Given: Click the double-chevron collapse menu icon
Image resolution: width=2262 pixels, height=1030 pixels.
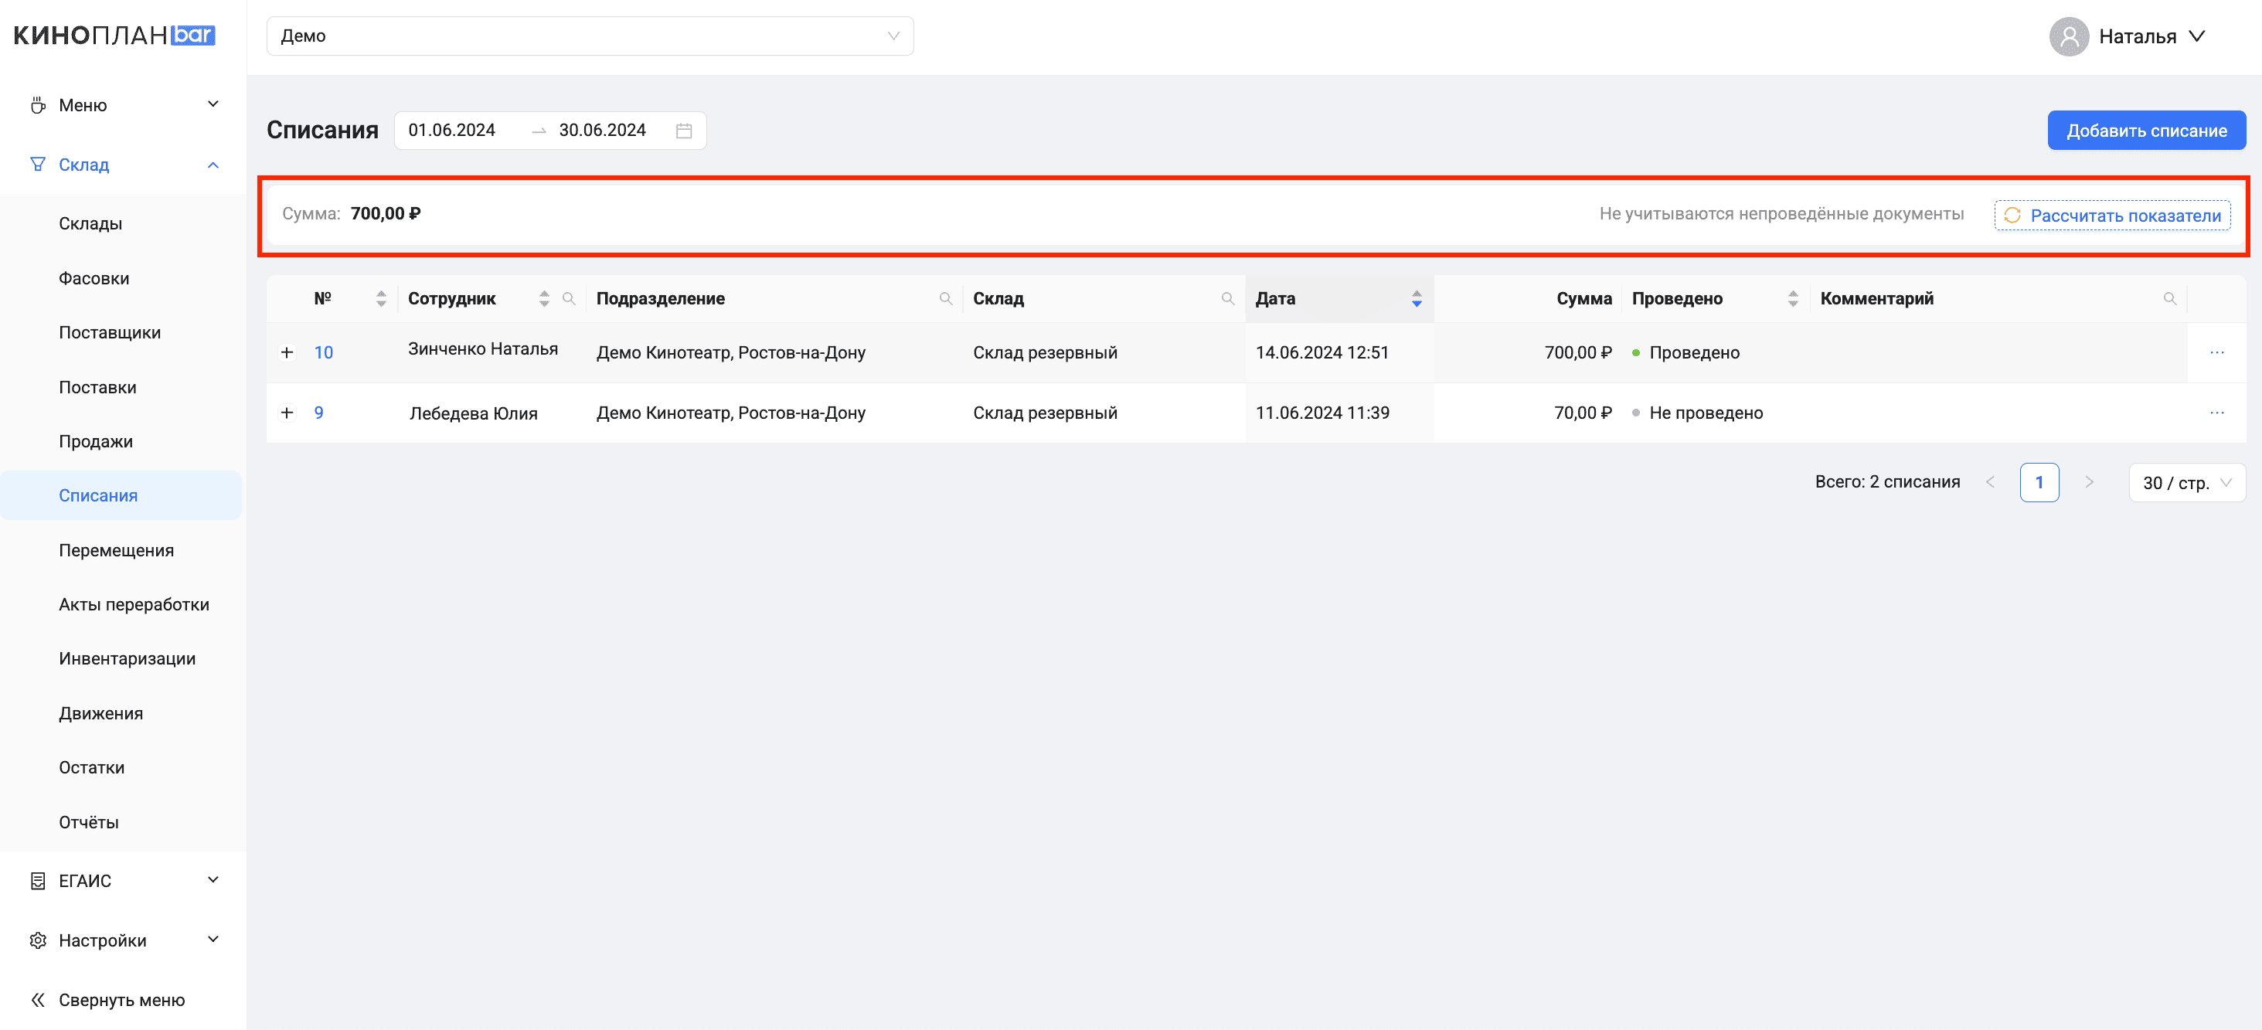Looking at the screenshot, I should [x=38, y=999].
